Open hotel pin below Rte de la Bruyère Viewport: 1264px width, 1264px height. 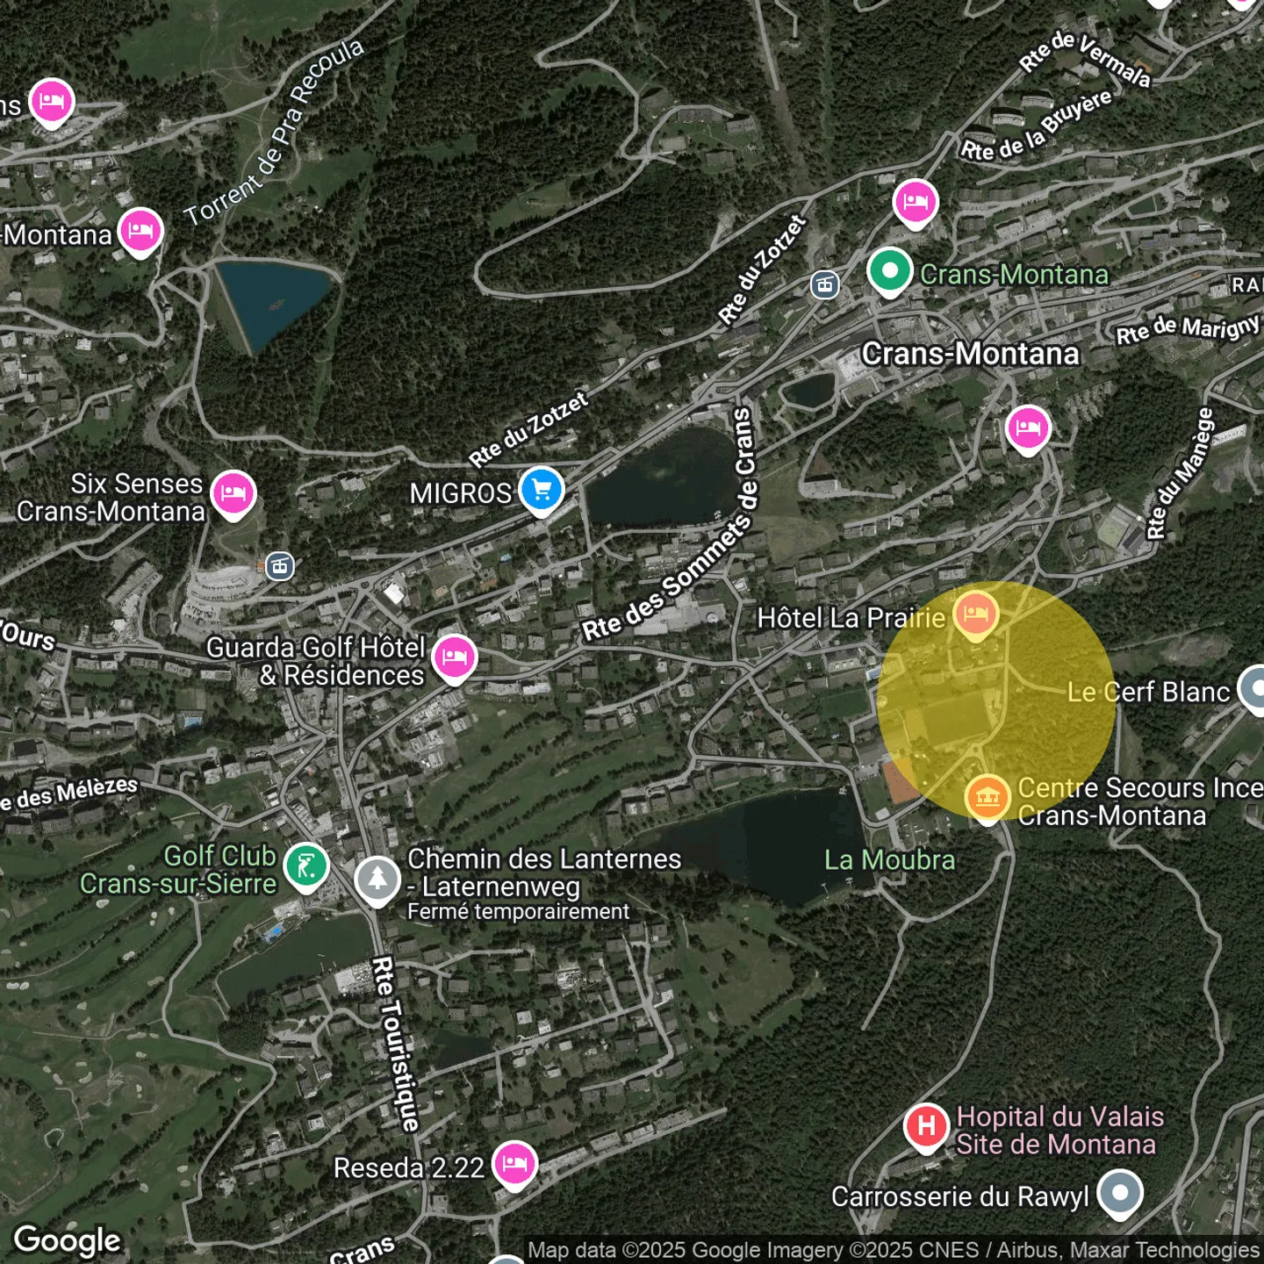tap(916, 202)
